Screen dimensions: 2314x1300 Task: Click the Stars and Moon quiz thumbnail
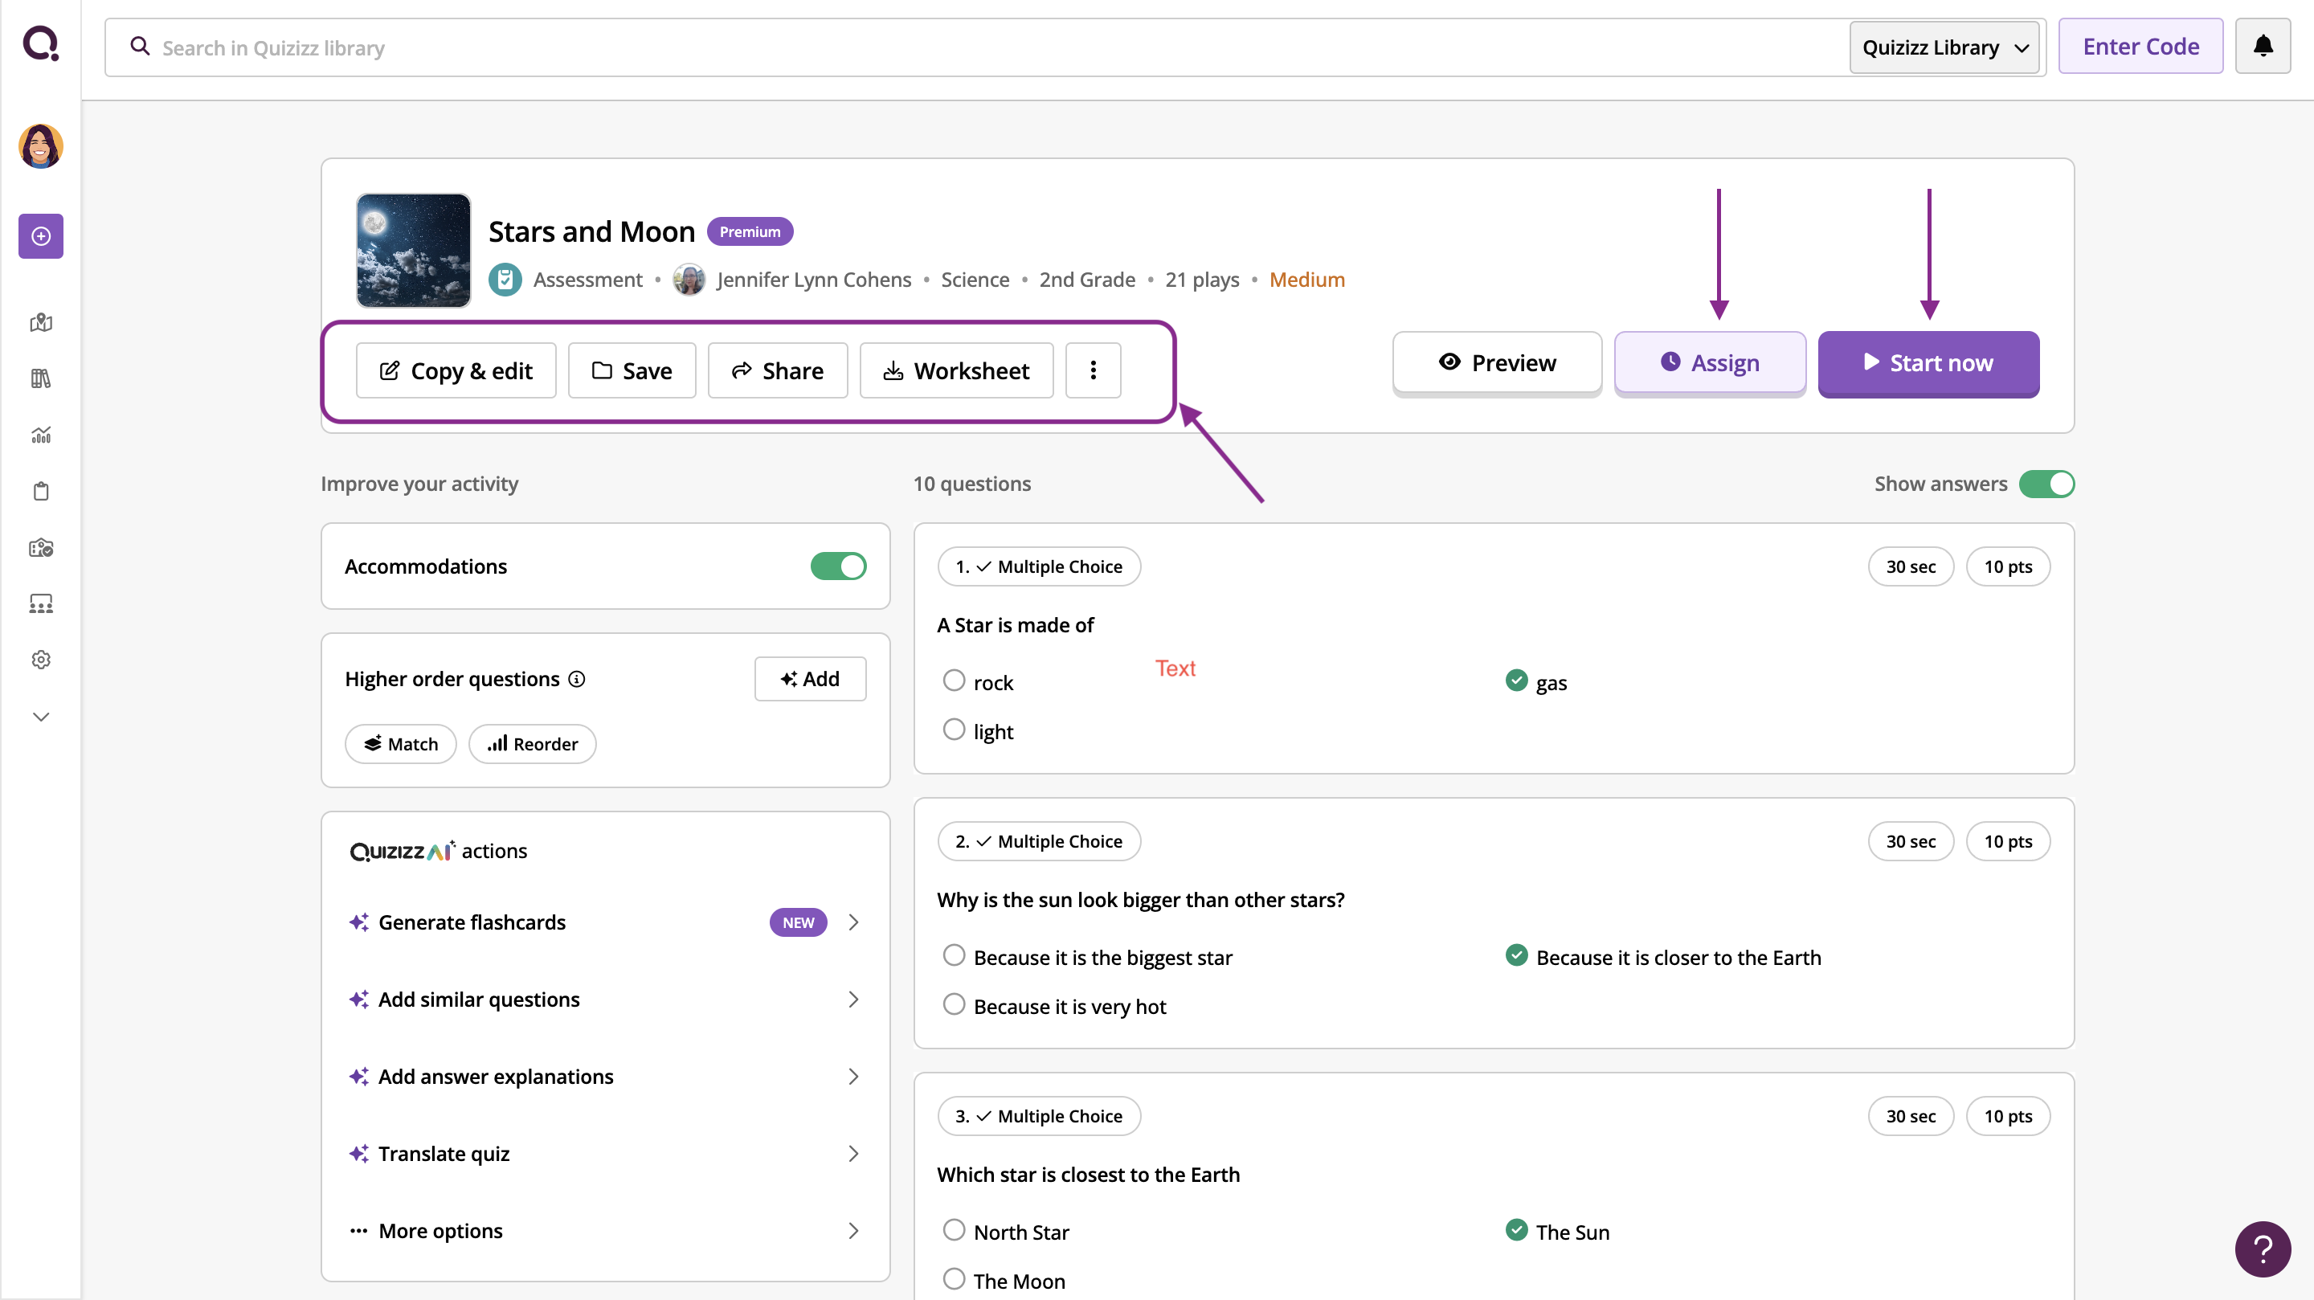coord(413,251)
